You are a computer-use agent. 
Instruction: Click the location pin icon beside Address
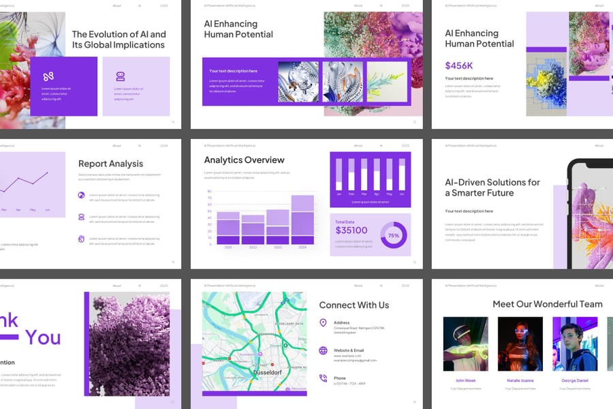pyautogui.click(x=323, y=322)
